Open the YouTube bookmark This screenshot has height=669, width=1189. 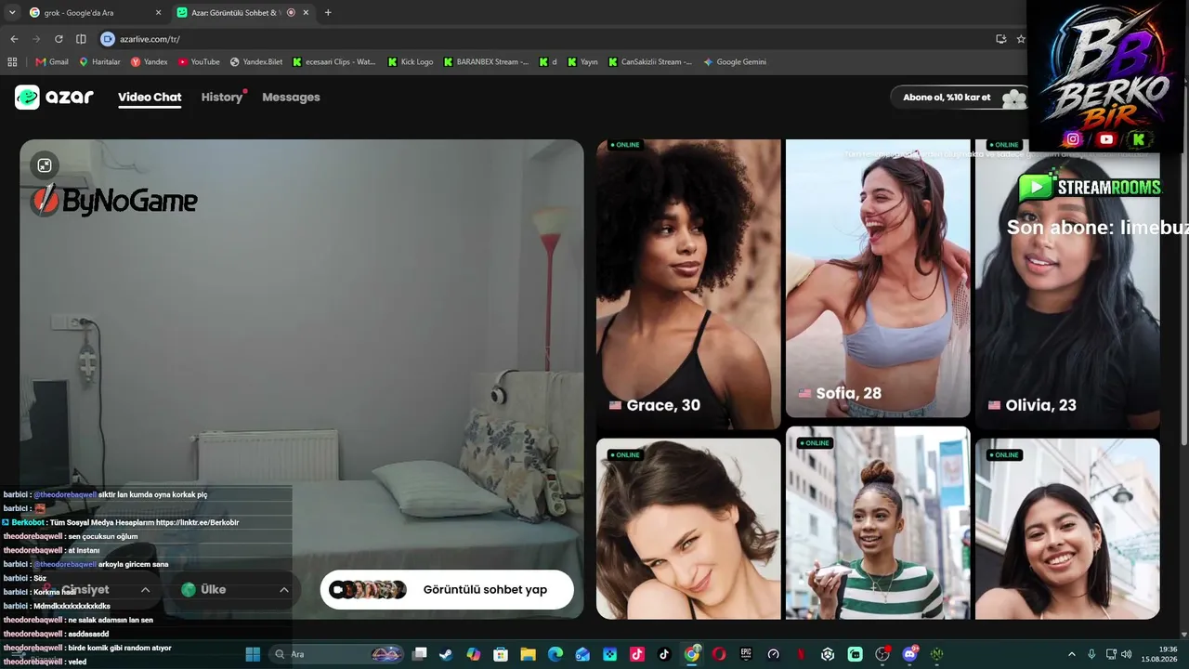click(x=199, y=62)
